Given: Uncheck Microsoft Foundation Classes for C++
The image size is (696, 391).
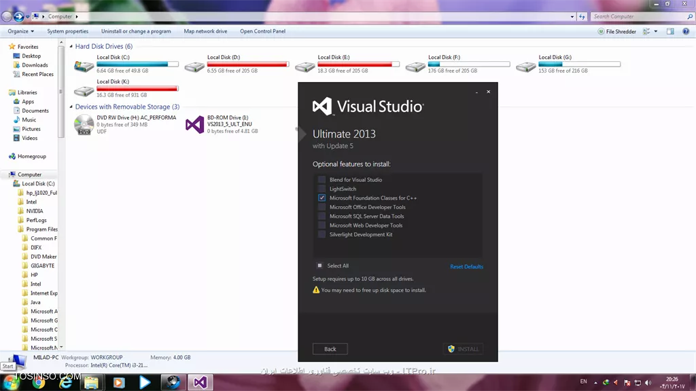Looking at the screenshot, I should 321,198.
